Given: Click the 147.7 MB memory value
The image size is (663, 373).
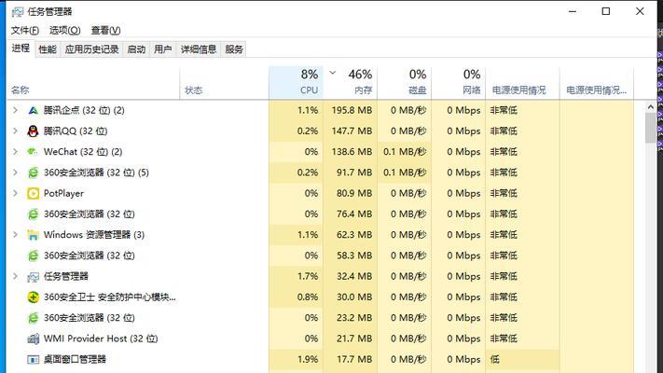Looking at the screenshot, I should [352, 131].
